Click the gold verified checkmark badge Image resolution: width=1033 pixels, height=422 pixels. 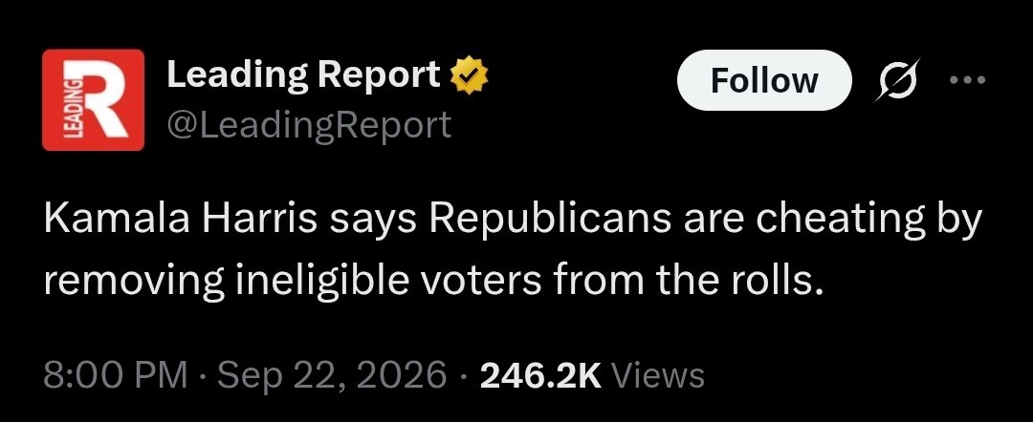point(469,74)
